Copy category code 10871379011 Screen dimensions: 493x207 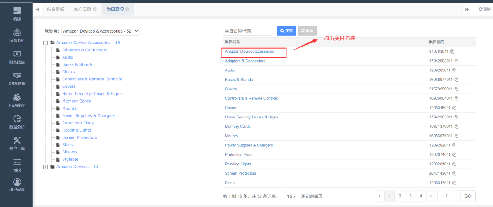coord(456,127)
